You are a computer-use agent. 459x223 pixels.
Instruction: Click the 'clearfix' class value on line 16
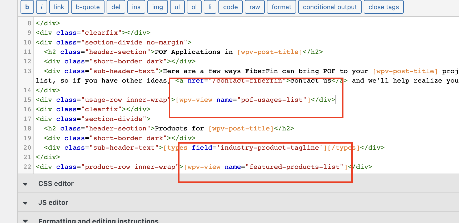[x=101, y=109]
